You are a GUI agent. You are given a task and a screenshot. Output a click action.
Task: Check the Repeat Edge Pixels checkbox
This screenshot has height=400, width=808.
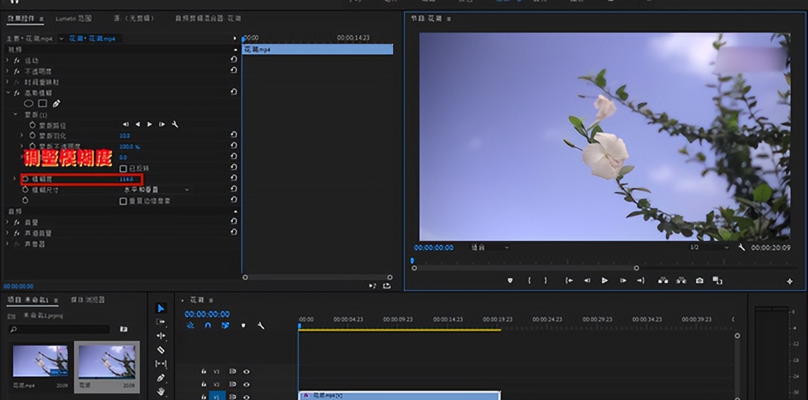pyautogui.click(x=124, y=201)
